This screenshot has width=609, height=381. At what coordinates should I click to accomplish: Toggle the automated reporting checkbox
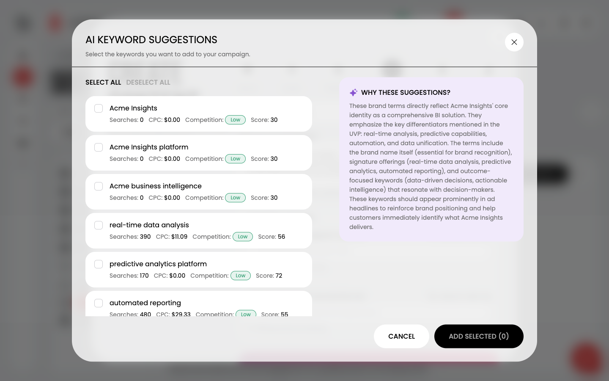coord(99,303)
